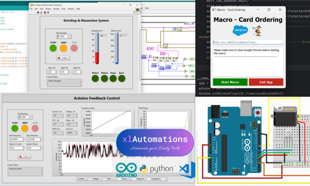The width and height of the screenshot is (310, 186).
Task: Click Step2 TD stepper control
Action: pos(64,72)
